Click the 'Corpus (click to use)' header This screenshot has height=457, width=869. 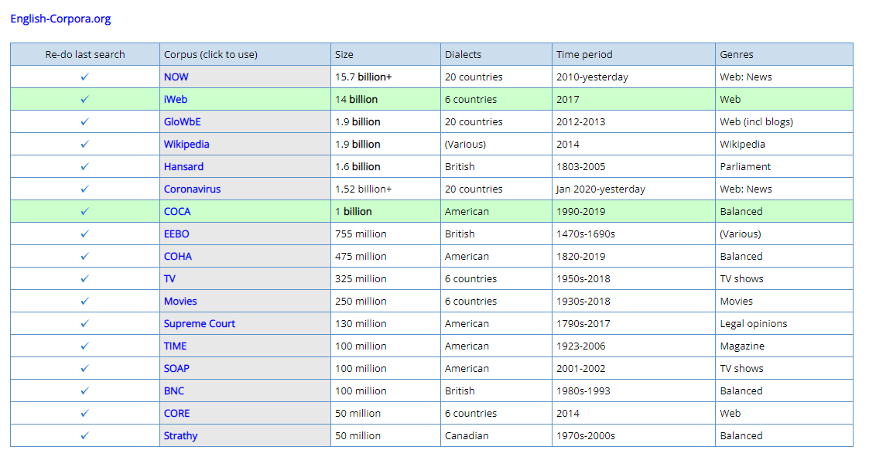tap(245, 54)
